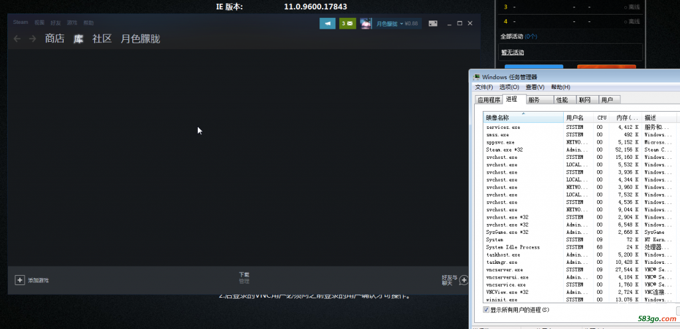The height and width of the screenshot is (329, 680).
Task: Click the 添加游戏 add game button
Action: (32, 280)
